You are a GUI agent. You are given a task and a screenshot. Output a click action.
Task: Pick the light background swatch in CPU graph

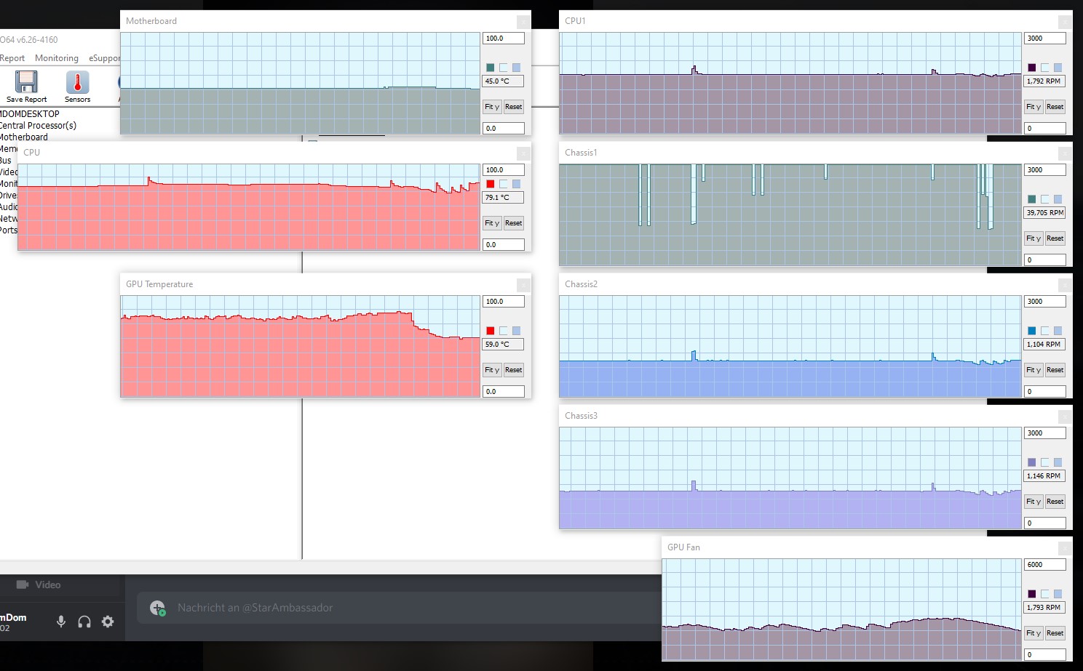(503, 184)
